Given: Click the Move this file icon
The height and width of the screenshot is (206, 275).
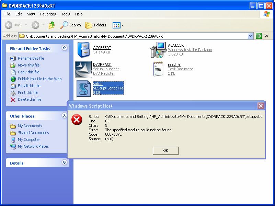Looking at the screenshot, I should coord(13,65).
